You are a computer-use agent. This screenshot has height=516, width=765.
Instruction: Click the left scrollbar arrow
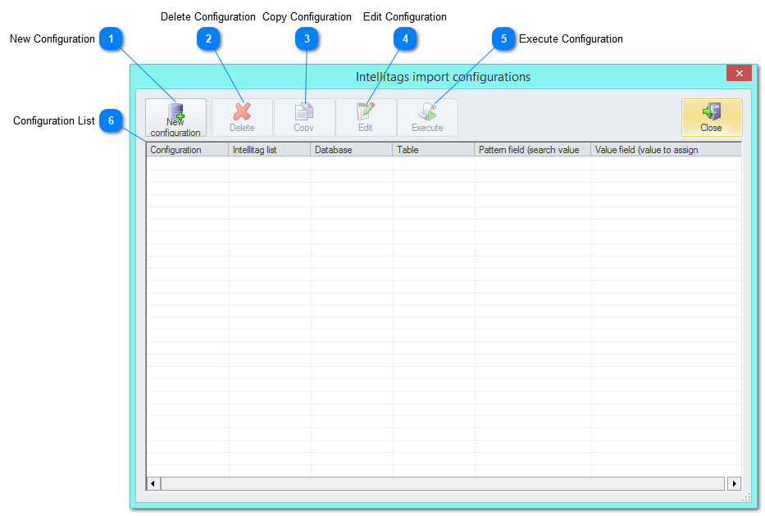(152, 484)
